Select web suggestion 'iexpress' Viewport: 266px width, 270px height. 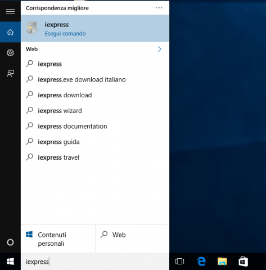[x=95, y=64]
